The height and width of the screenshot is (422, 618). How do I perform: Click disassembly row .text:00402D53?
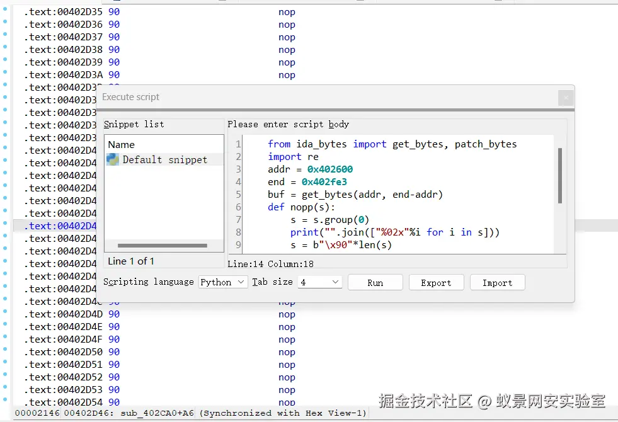pos(159,390)
